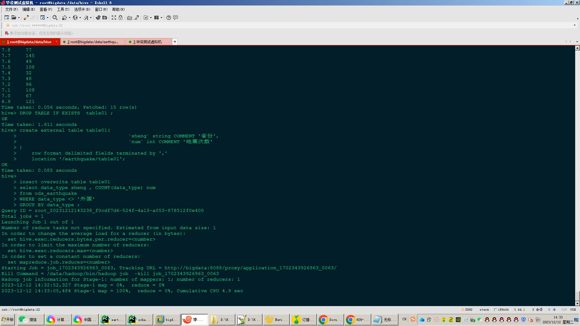Click the add-session bookmark arrow button
The height and width of the screenshot is (326, 580).
(7, 33)
